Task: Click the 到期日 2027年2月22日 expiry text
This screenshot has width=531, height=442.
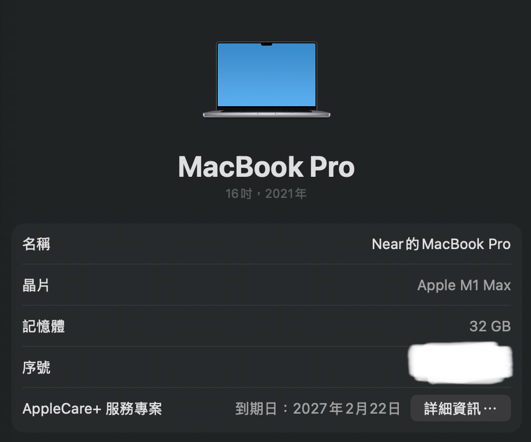Action: pos(318,409)
